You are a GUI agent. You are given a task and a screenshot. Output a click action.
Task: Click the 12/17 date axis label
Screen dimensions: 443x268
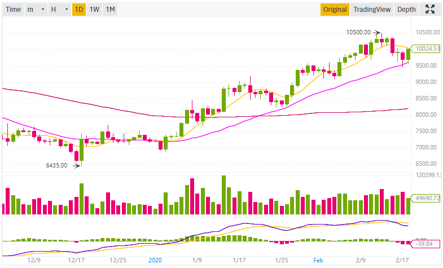76,261
